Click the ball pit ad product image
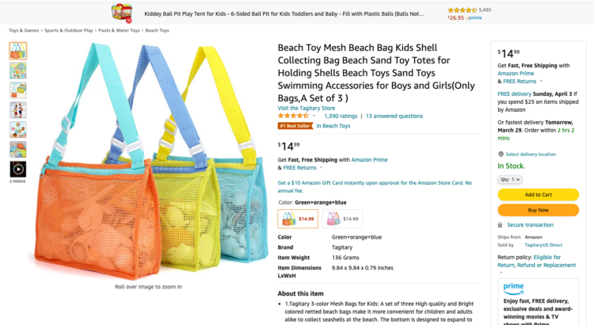The image size is (594, 325). pyautogui.click(x=121, y=13)
